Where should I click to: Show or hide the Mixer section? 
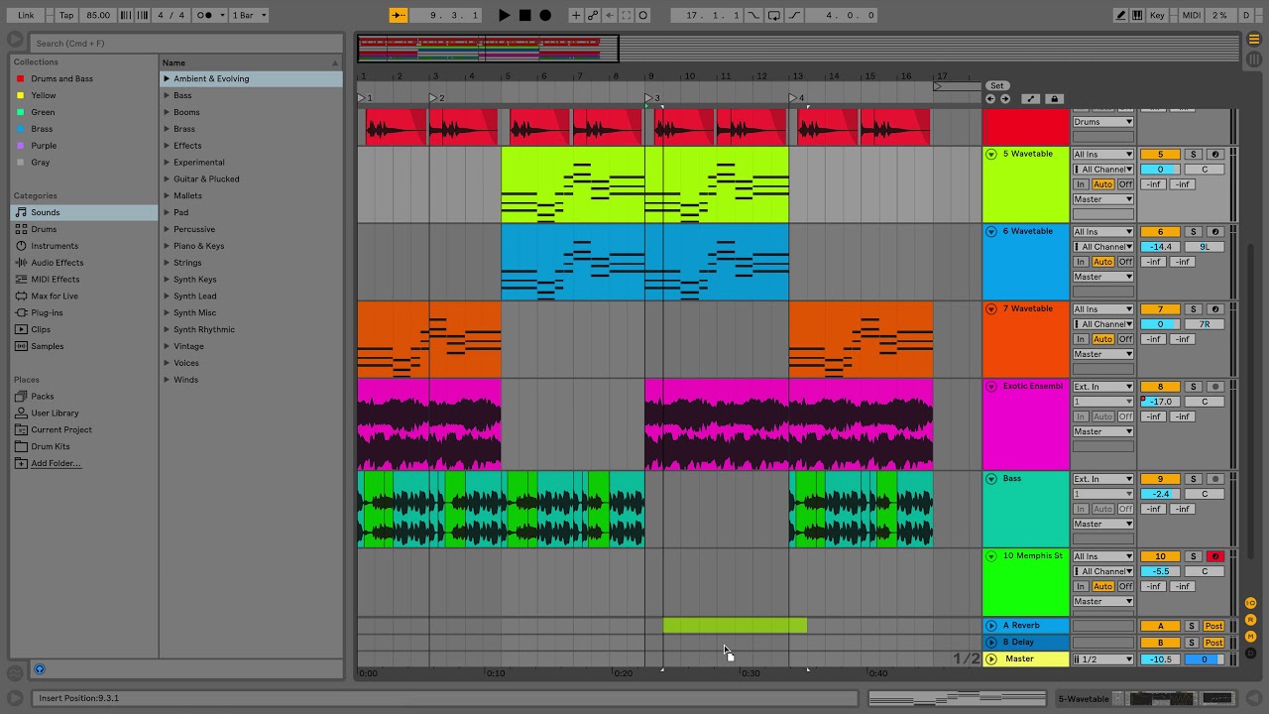[x=1251, y=636]
